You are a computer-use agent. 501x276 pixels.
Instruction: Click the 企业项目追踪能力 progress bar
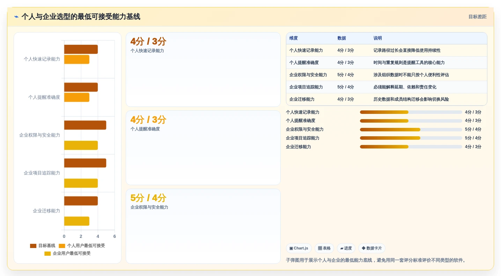tap(411, 138)
